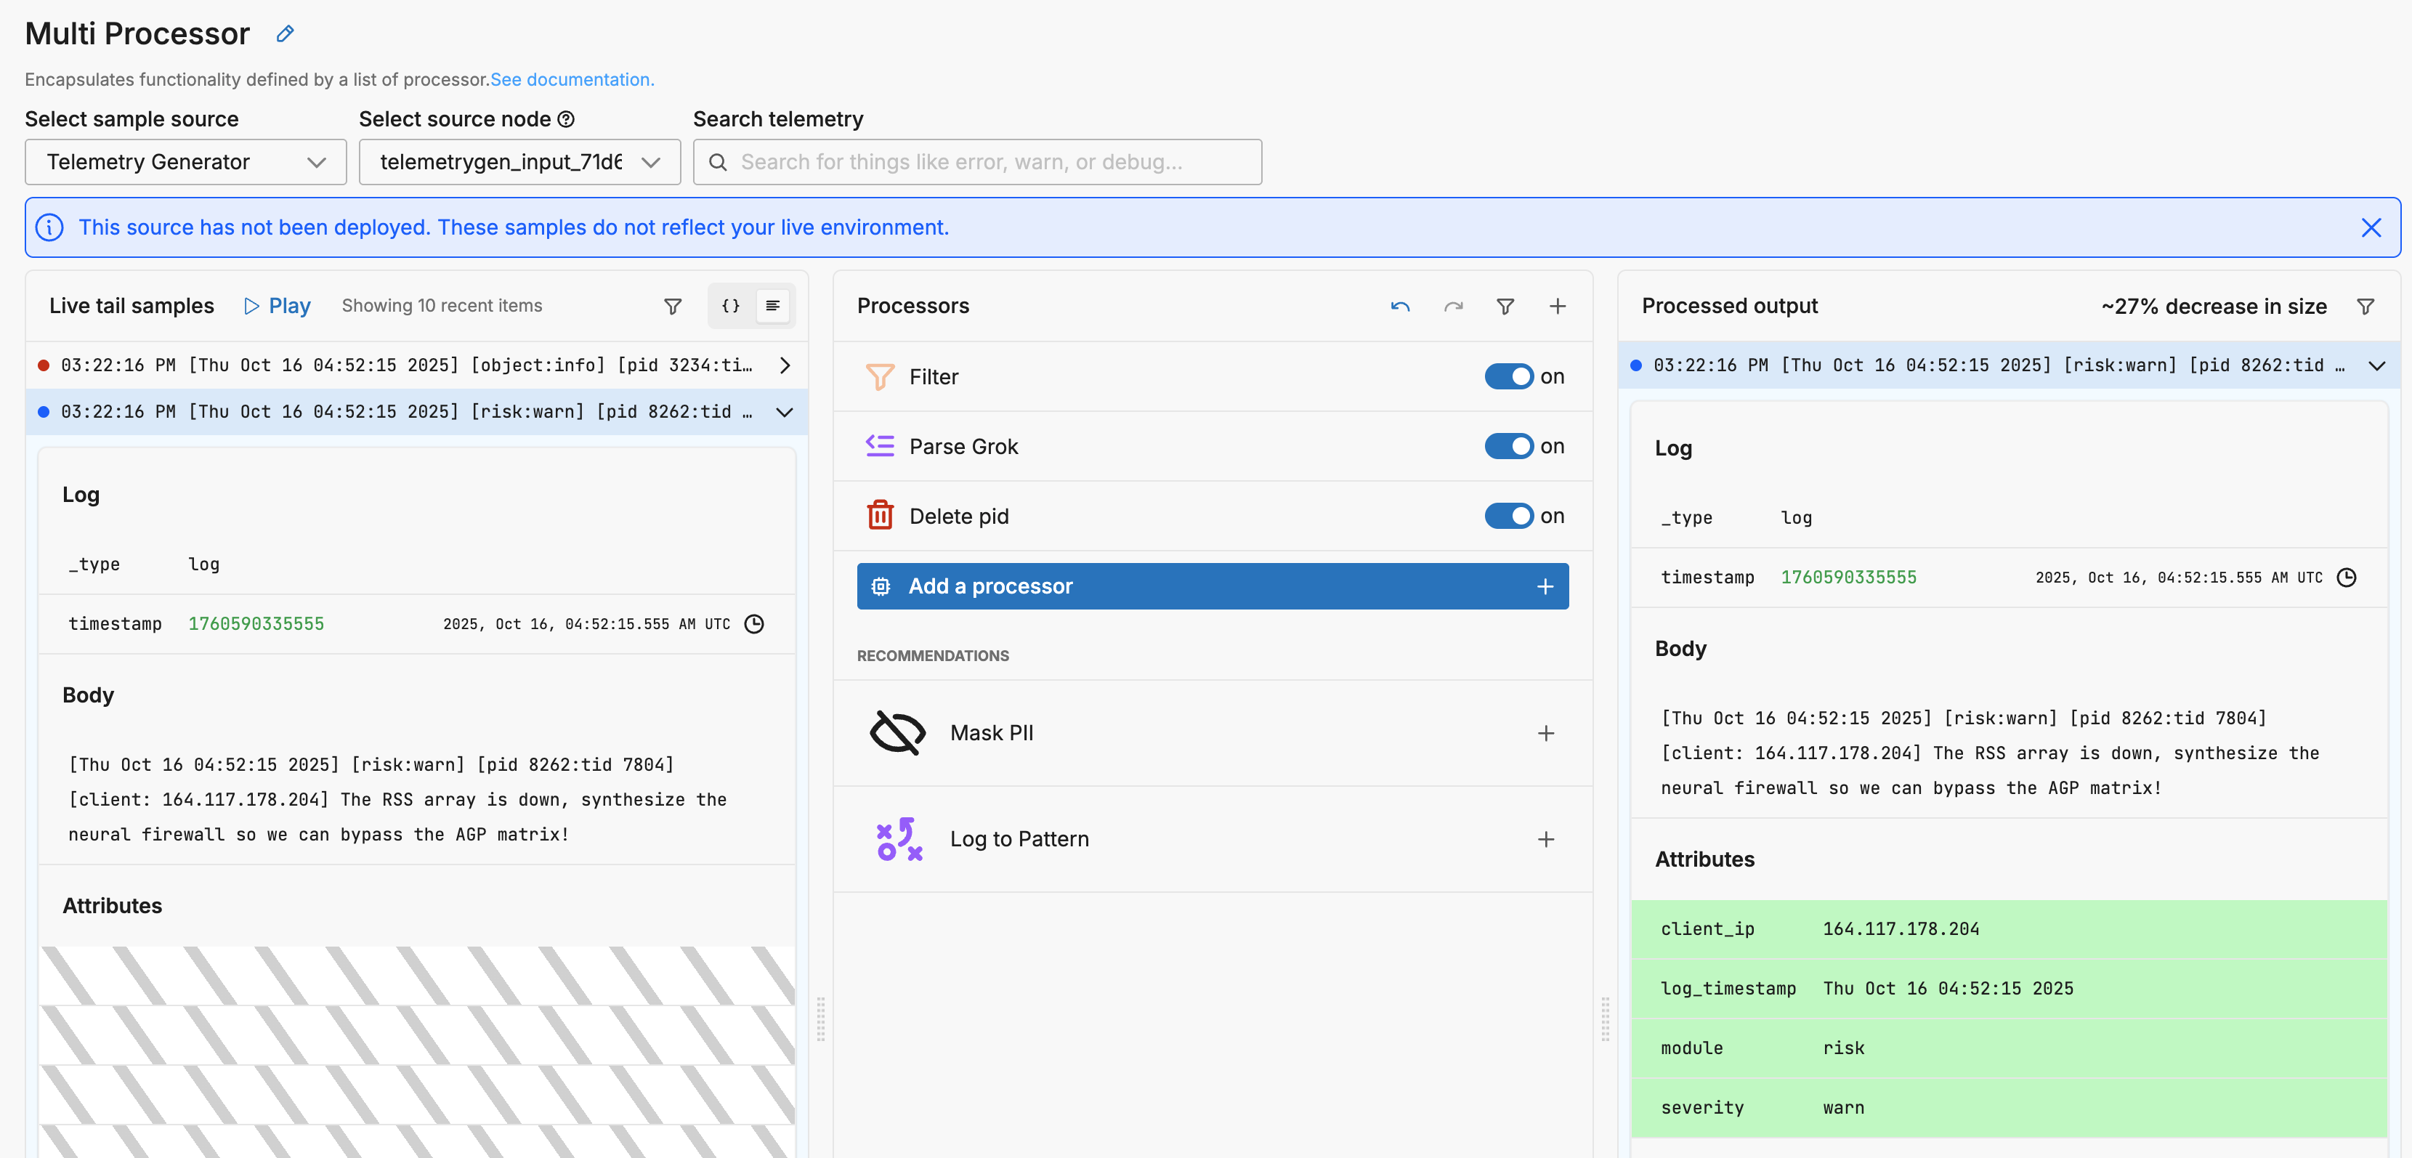Disable the Parse Grok processor
2412x1158 pixels.
pos(1508,447)
